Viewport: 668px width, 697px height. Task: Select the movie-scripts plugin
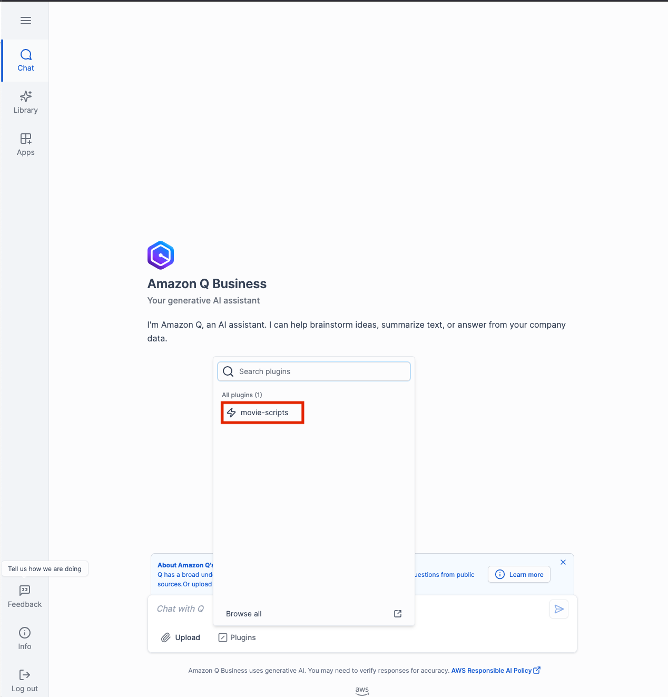(262, 413)
